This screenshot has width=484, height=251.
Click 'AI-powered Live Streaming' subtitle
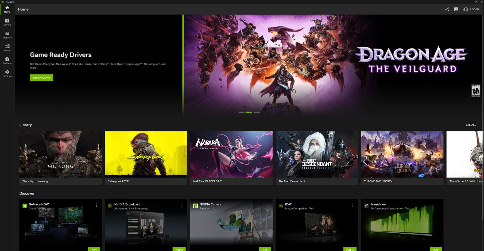pos(131,209)
